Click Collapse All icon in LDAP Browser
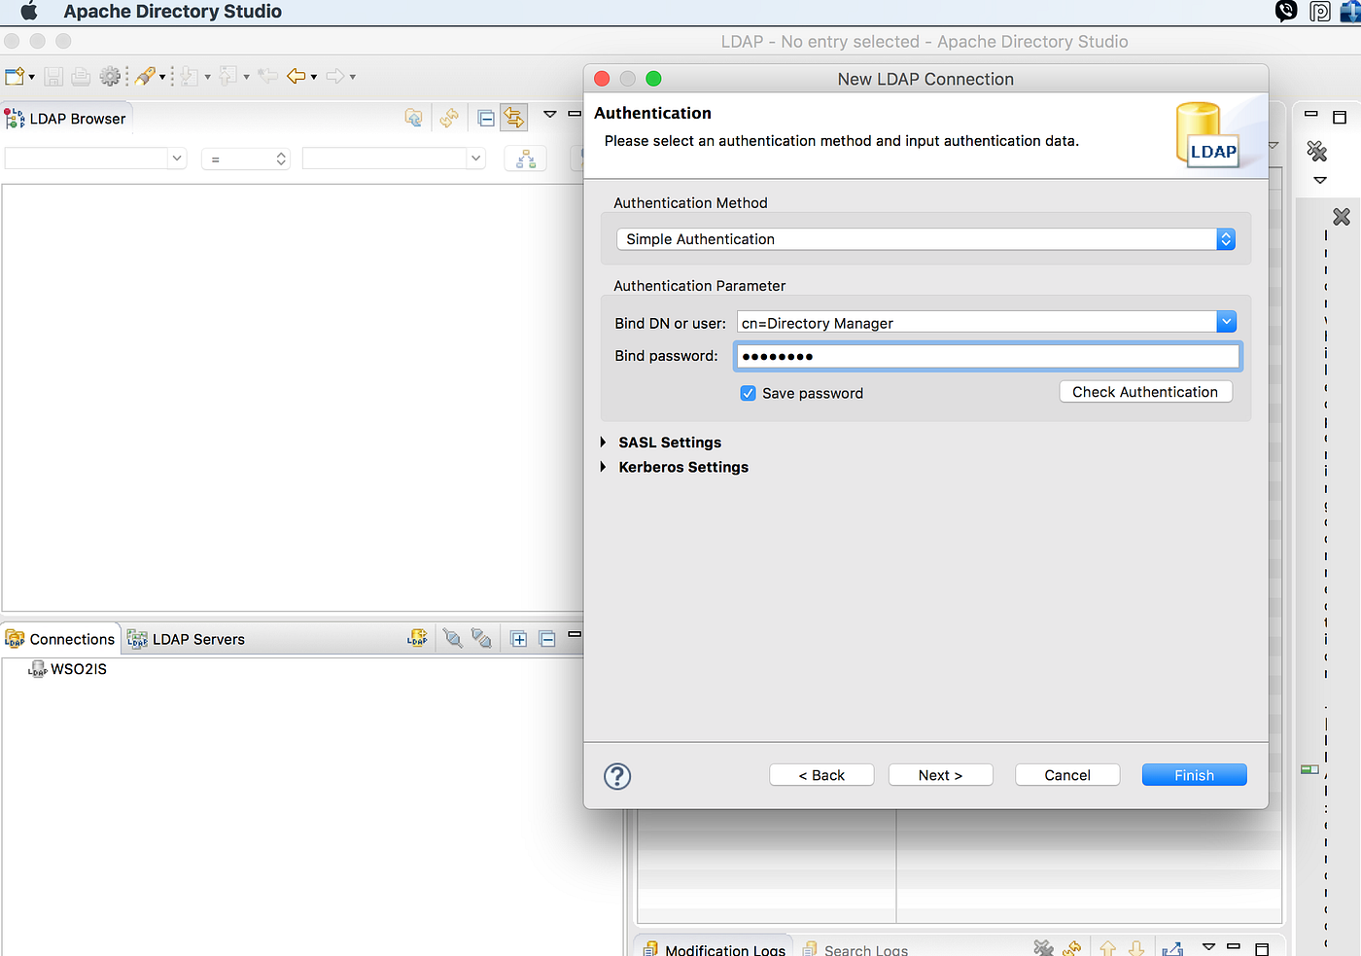The image size is (1361, 956). click(486, 119)
